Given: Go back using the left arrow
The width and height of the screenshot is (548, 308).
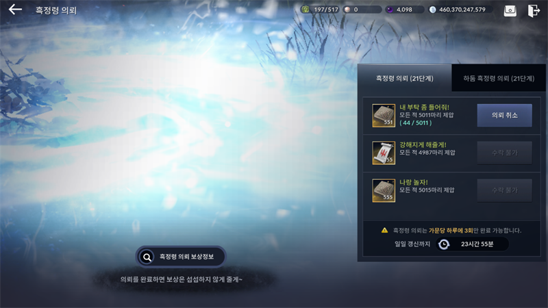Looking at the screenshot, I should click(x=15, y=10).
